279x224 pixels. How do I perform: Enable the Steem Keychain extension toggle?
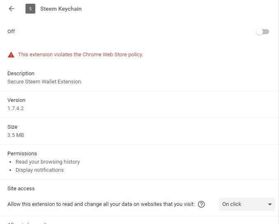point(263,32)
